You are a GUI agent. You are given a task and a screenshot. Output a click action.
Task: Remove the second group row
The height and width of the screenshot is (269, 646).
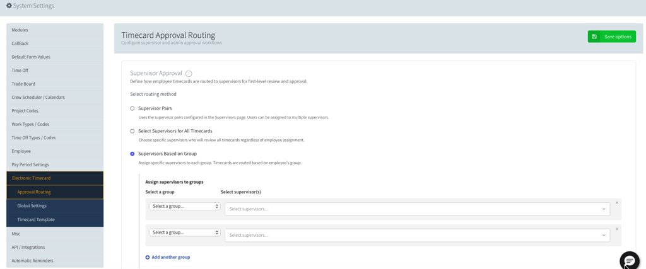[617, 229]
